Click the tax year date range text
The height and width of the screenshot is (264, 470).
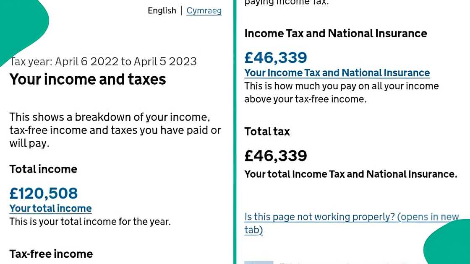coord(103,61)
